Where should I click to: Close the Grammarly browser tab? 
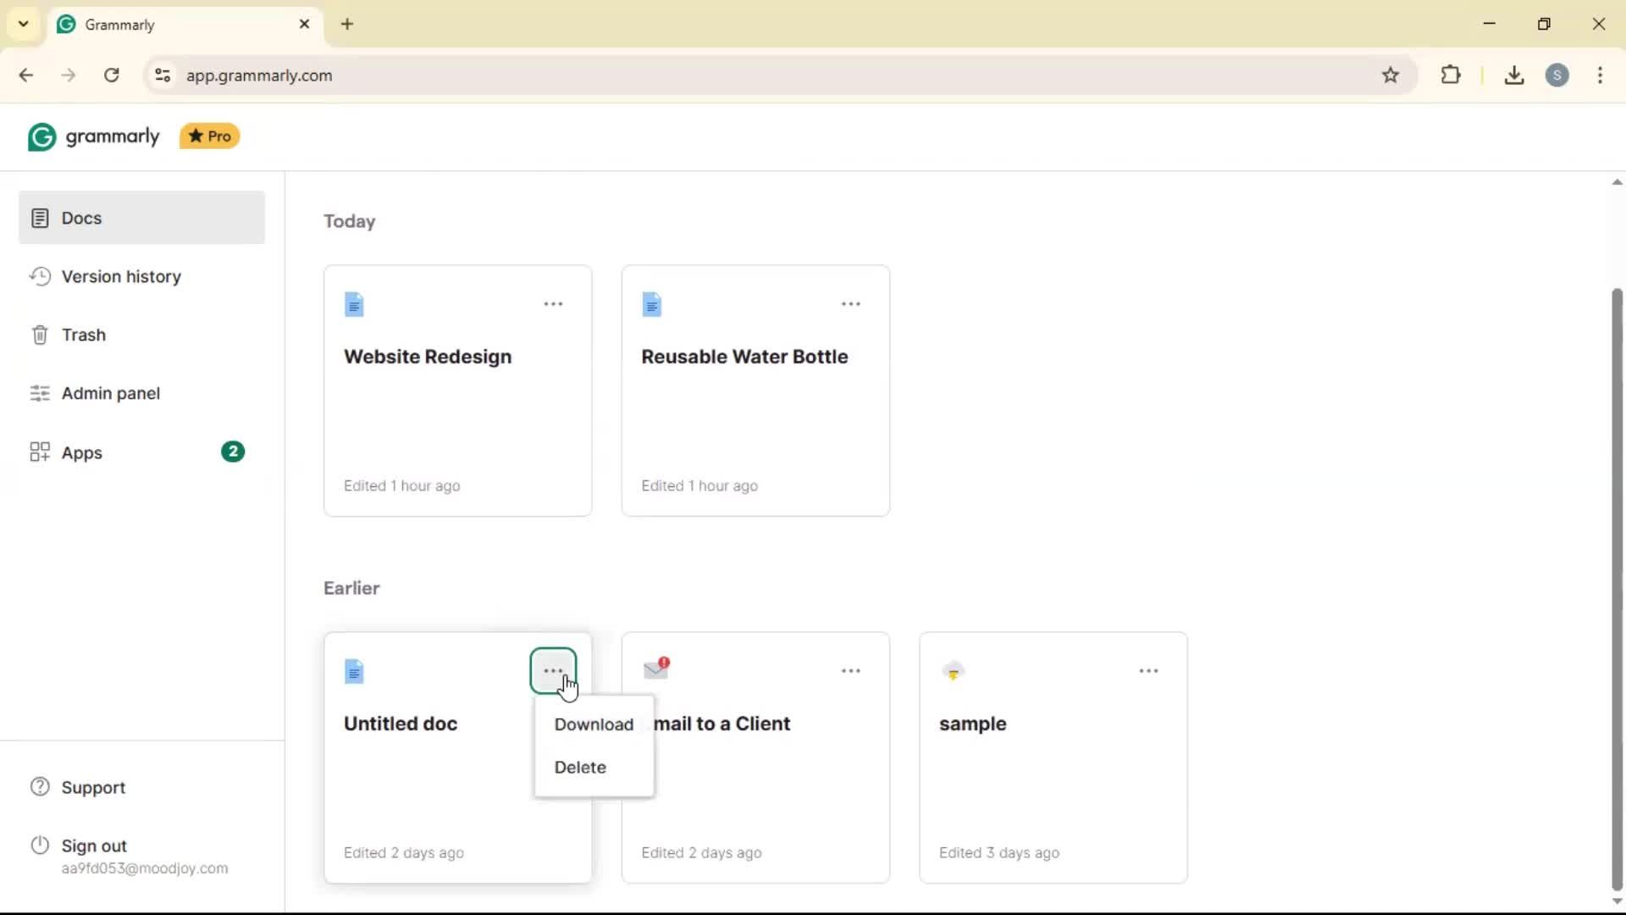[305, 25]
